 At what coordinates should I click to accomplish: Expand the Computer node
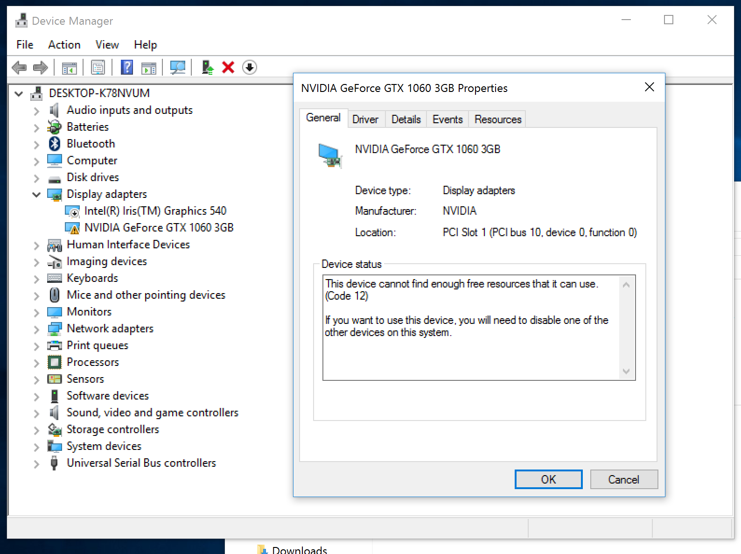pos(36,161)
